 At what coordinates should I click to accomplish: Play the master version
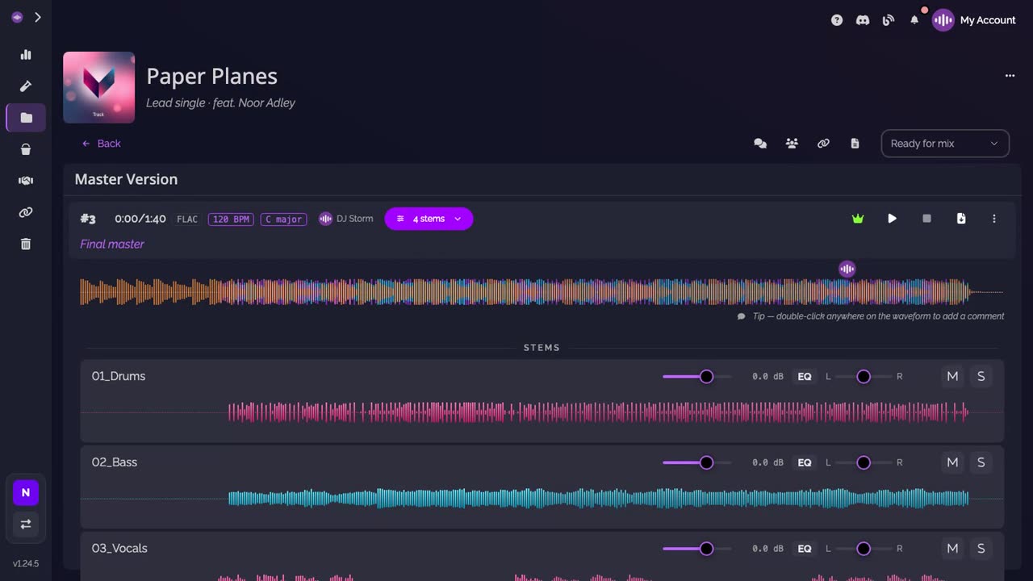coord(892,219)
